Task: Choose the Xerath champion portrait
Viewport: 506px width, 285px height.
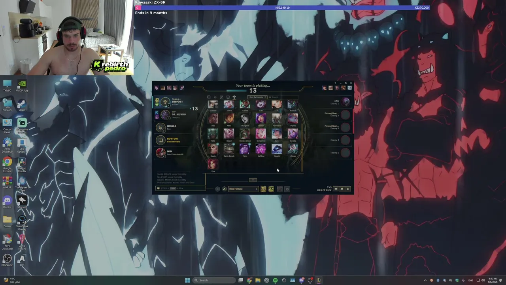Action: pos(277,149)
